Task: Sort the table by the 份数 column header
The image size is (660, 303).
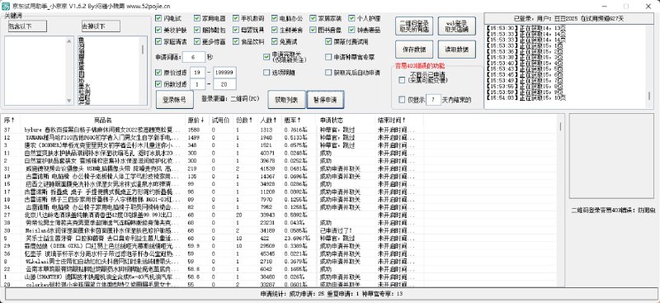Action: point(245,120)
